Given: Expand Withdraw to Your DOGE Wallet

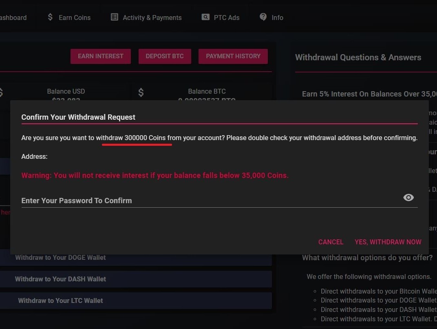Looking at the screenshot, I should coord(136,257).
